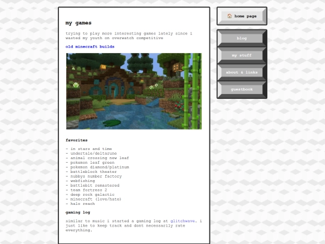Click the gaming log heading
The width and height of the screenshot is (325, 244).
pyautogui.click(x=78, y=213)
